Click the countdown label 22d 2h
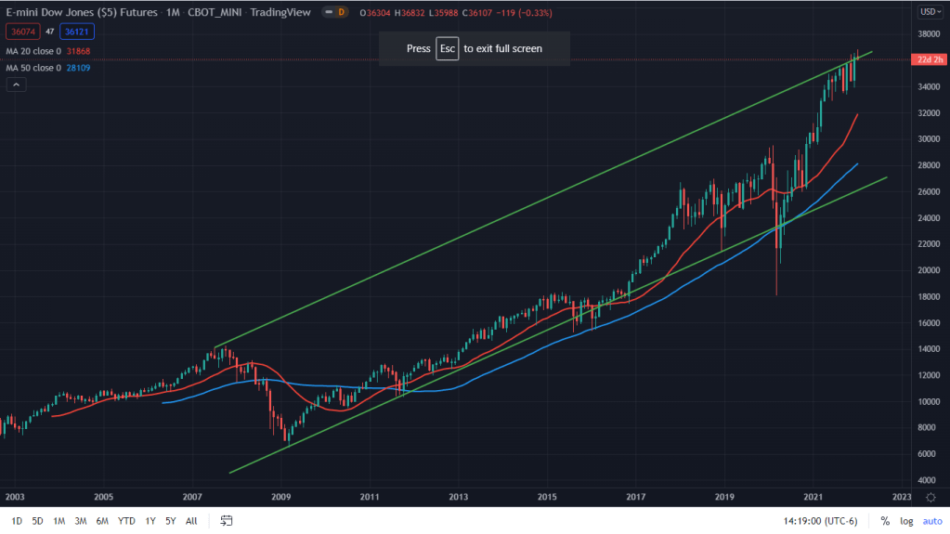 930,59
